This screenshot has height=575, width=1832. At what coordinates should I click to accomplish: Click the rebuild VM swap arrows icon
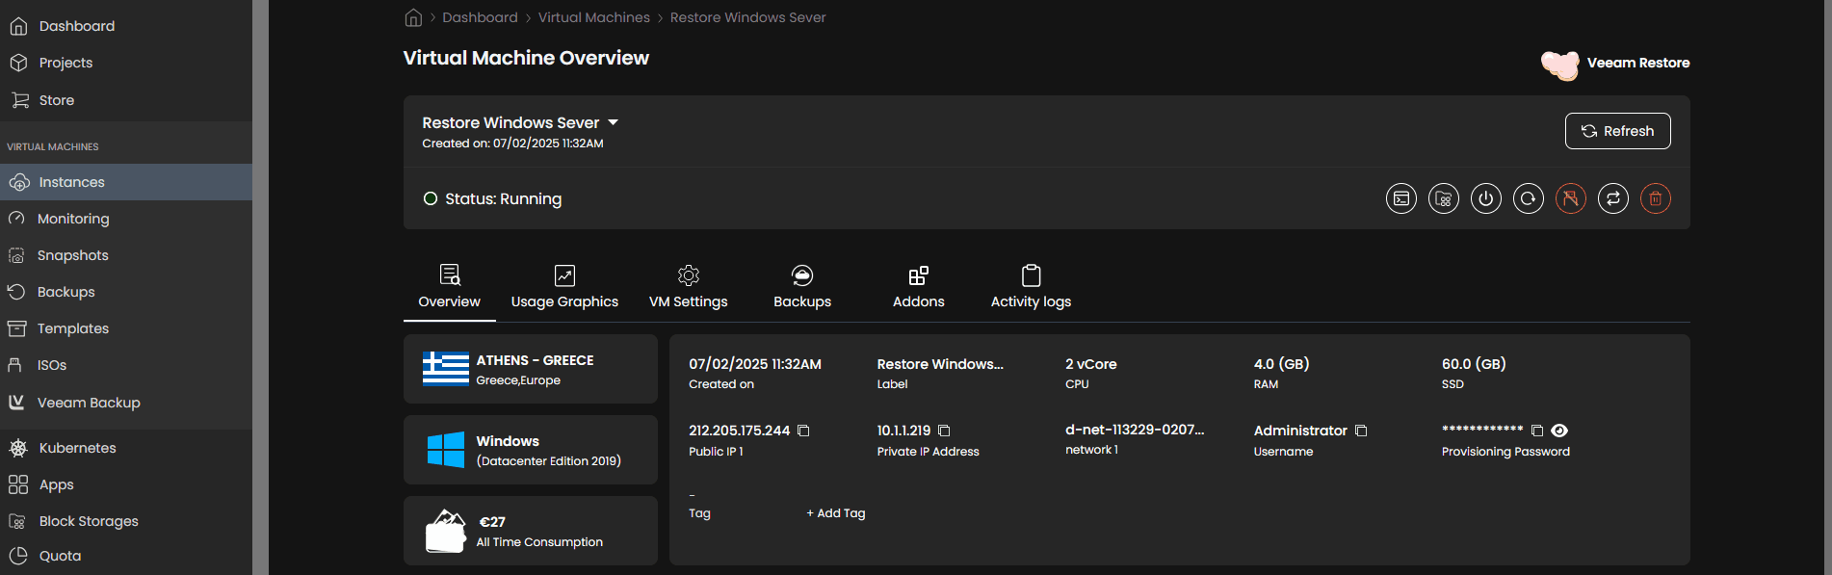(1612, 198)
